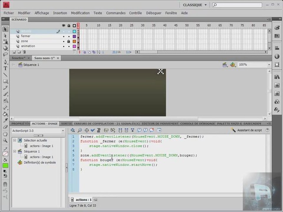Viewport: 283px width, 212px height.
Task: Toggle visibility dot of fermer layer
Action: (x=64, y=37)
